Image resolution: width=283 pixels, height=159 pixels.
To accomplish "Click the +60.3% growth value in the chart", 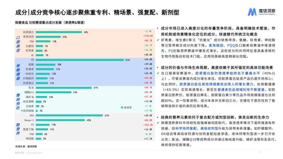I will (x=148, y=83).
